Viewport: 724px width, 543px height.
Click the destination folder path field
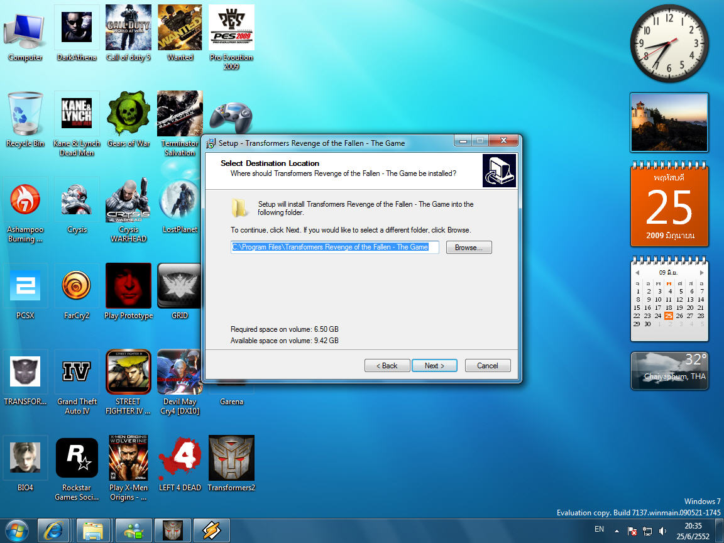pos(335,247)
